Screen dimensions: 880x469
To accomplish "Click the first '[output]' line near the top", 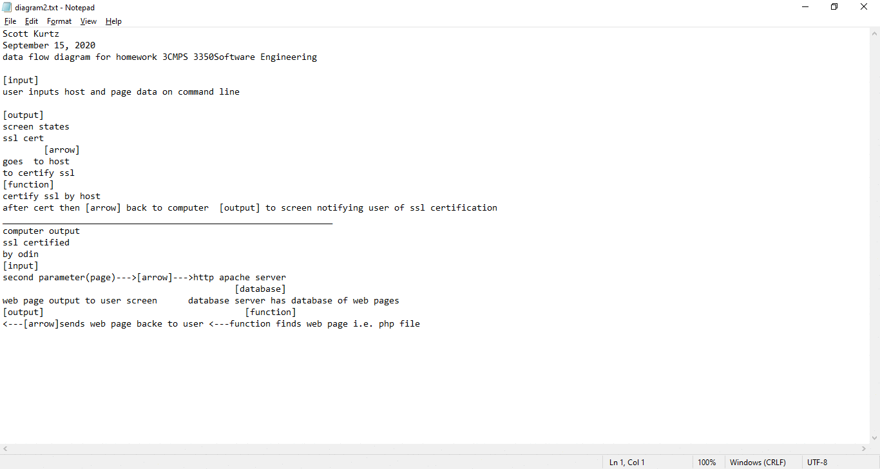I will coord(23,115).
